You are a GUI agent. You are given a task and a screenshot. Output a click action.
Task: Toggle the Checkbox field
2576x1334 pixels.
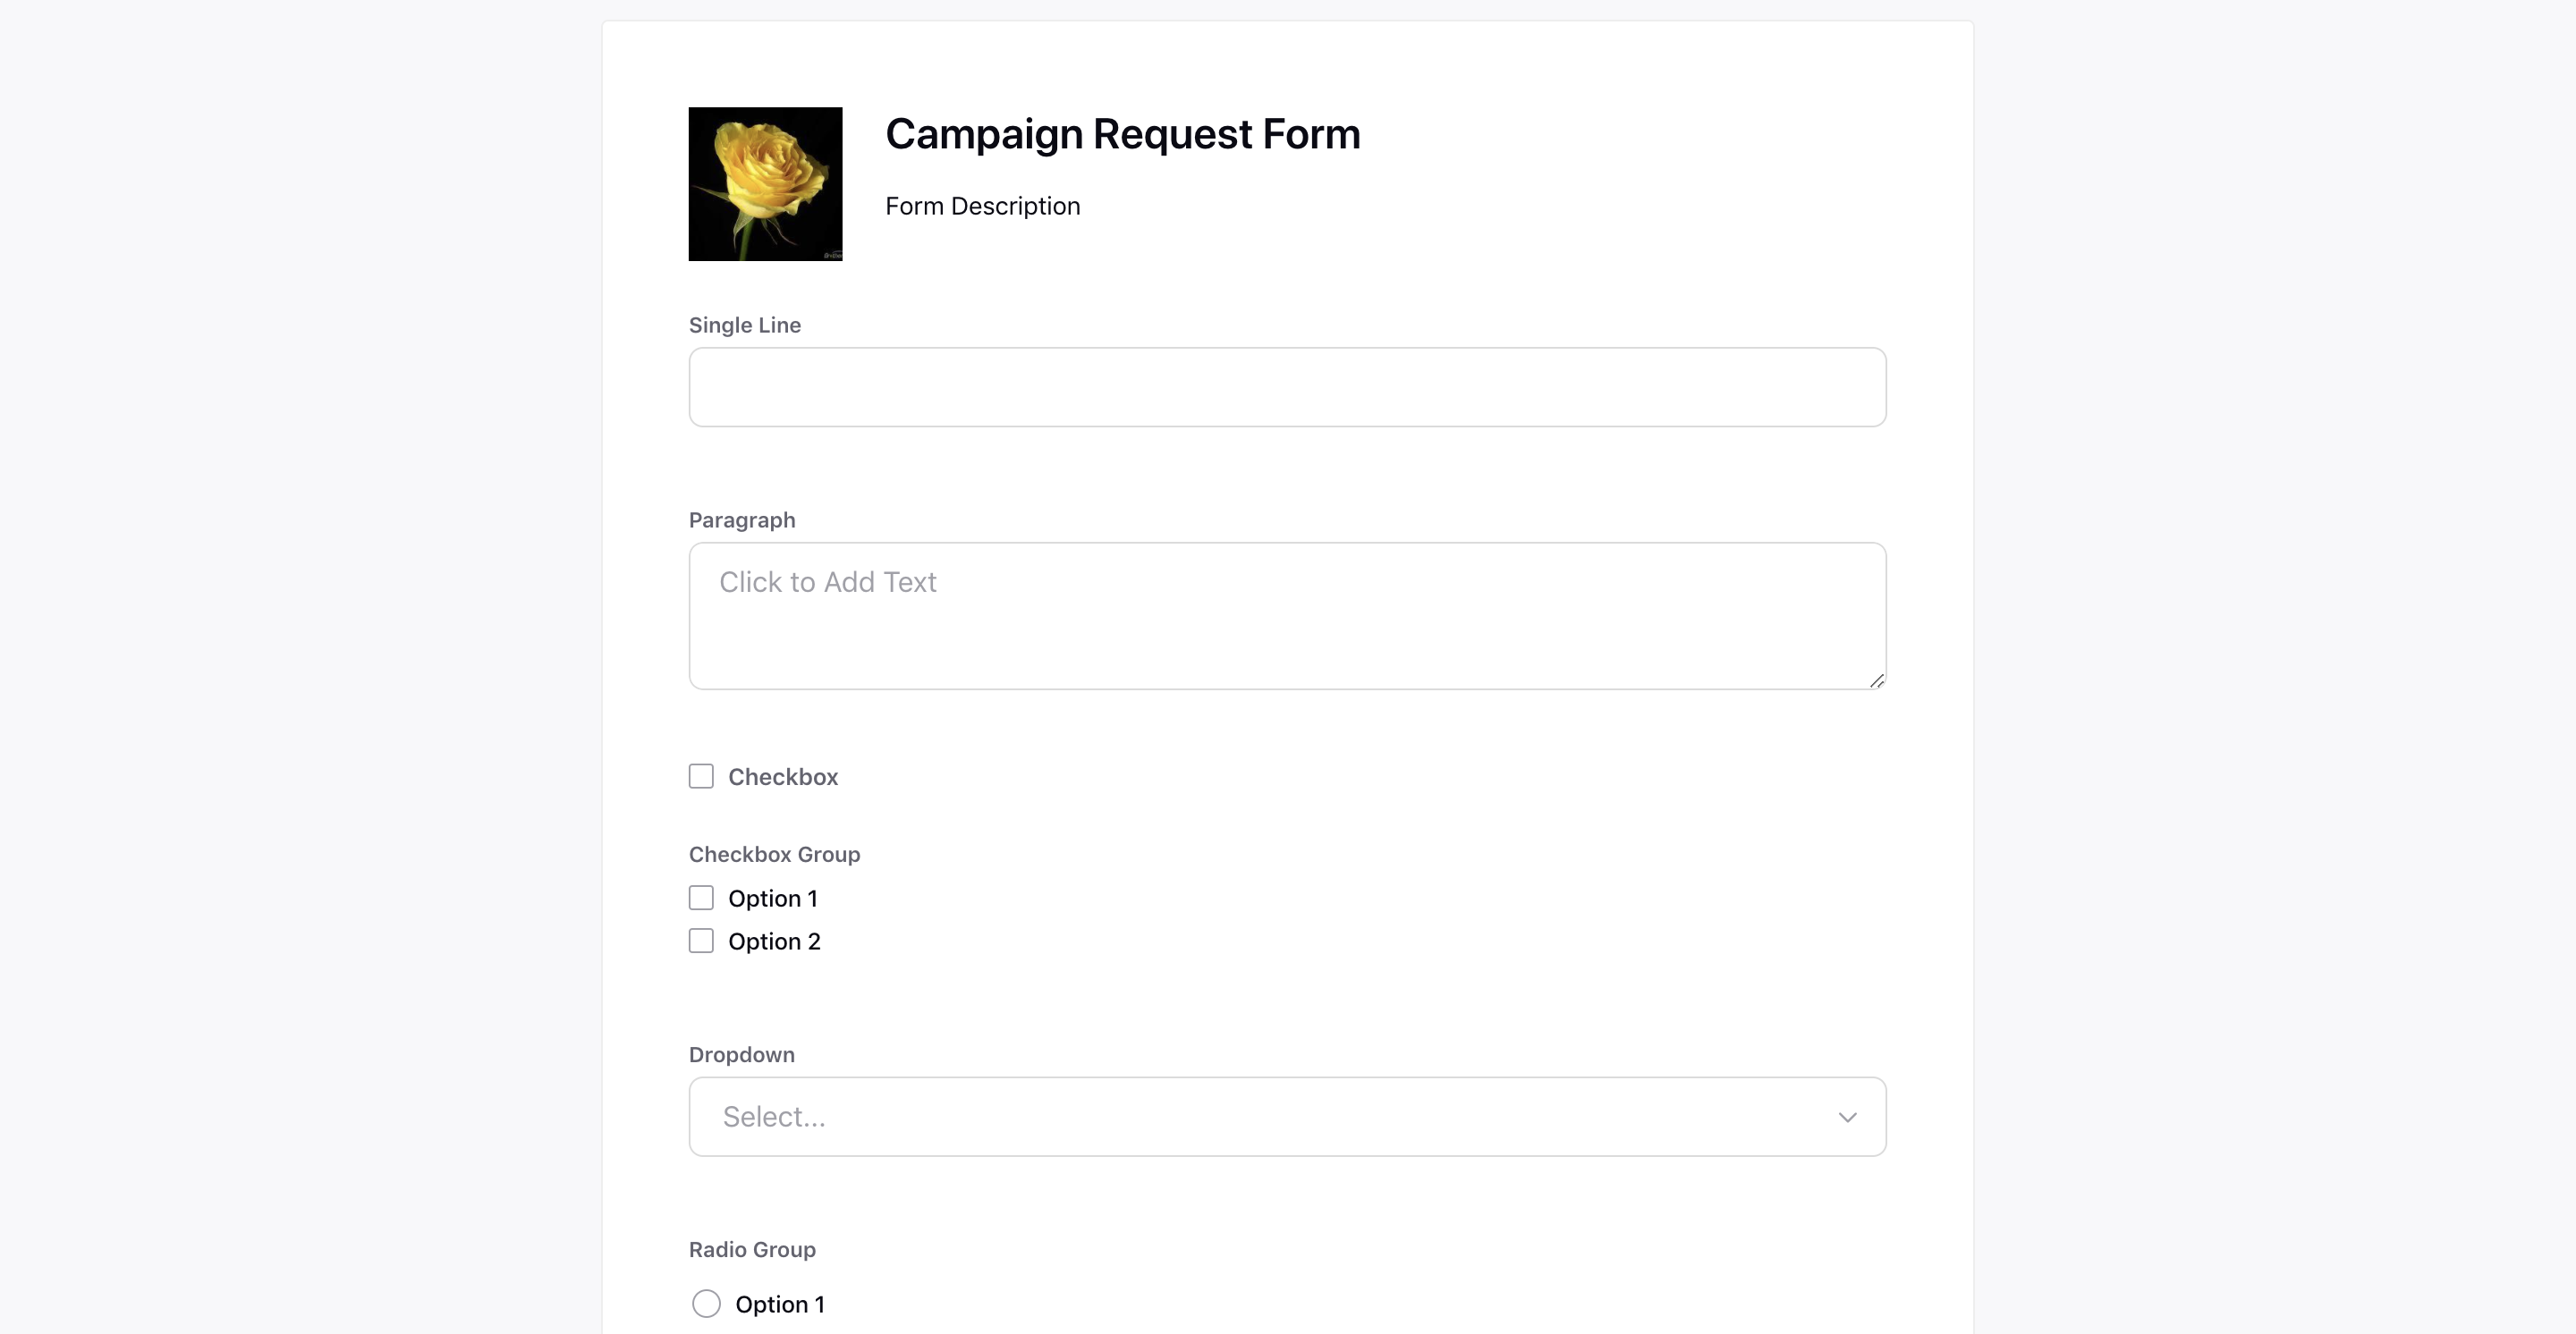[x=701, y=776]
